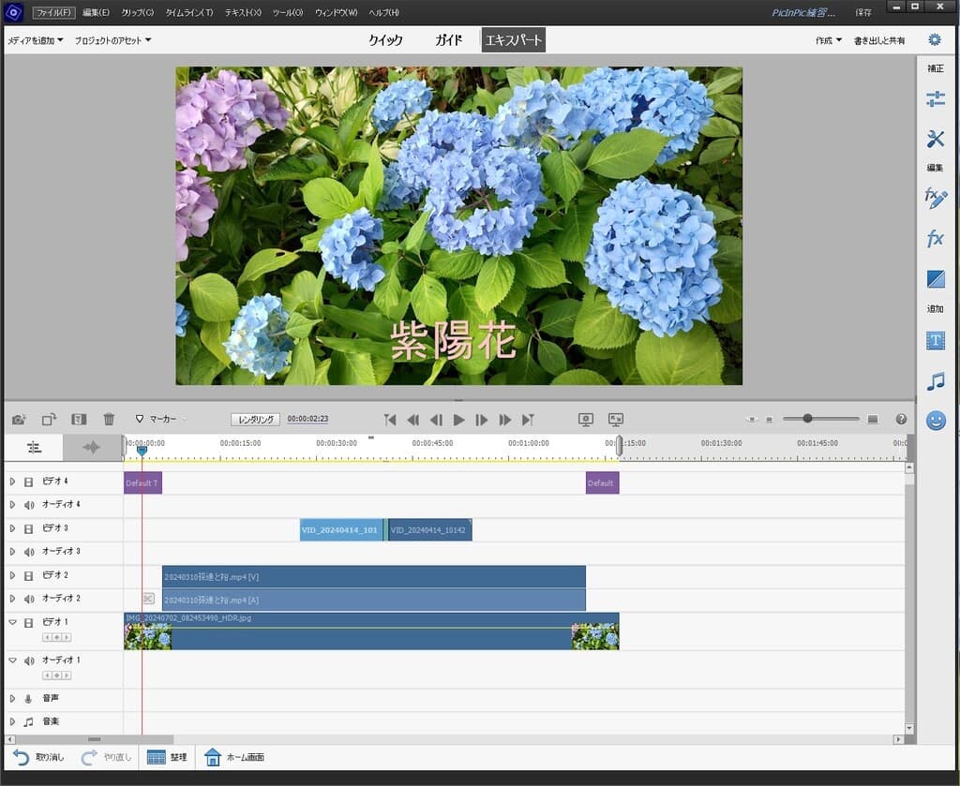Open the クリップ(C) menu
This screenshot has height=786, width=960.
click(138, 12)
